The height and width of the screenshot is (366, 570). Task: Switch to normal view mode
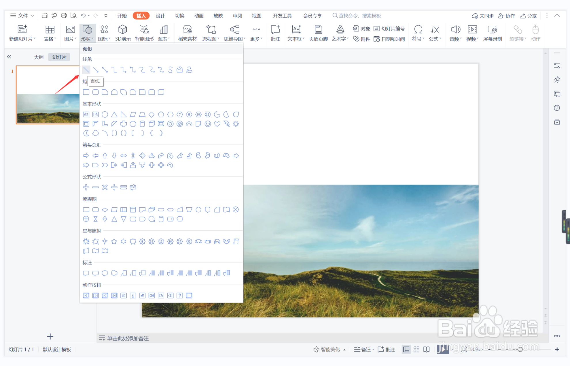406,350
